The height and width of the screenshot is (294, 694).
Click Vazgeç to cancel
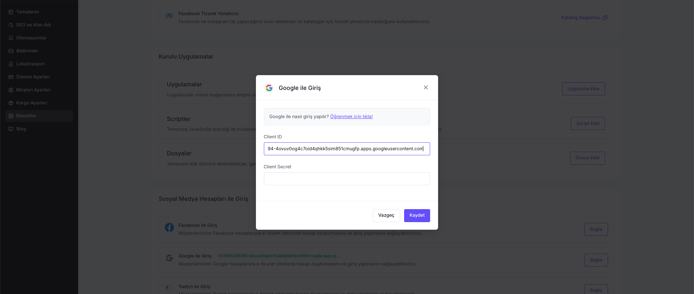[386, 216]
